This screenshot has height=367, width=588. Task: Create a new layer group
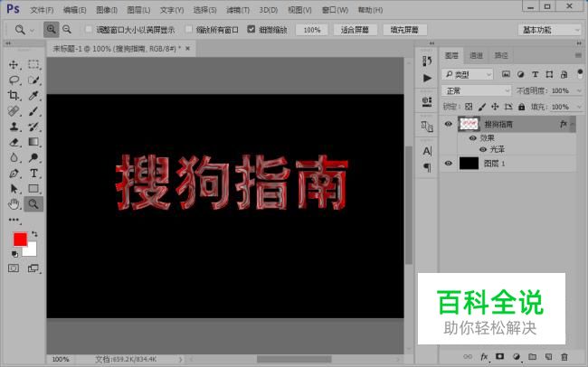(x=532, y=356)
